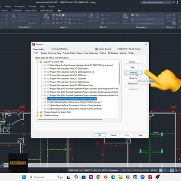Switch to the System tab

coord(80,53)
